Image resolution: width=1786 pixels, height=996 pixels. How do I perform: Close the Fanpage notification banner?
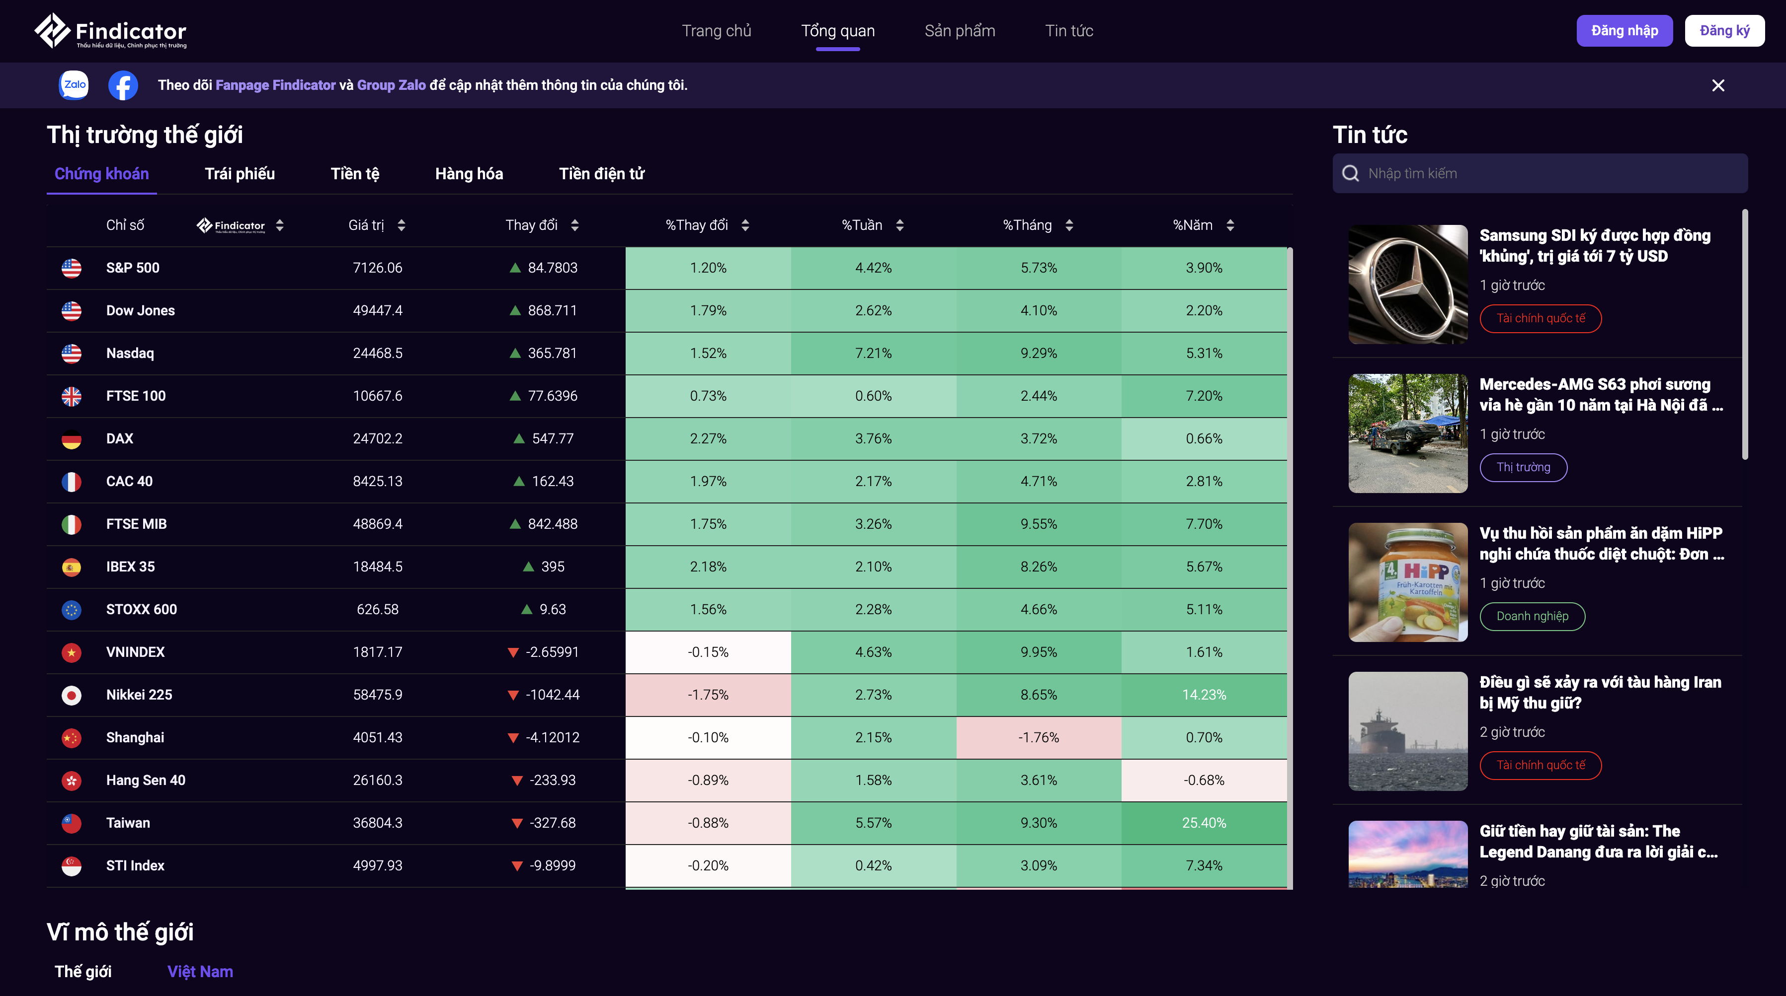click(1718, 85)
